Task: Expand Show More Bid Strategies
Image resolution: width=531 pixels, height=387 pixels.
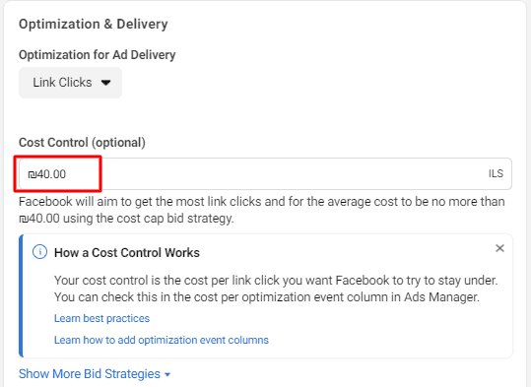Action: click(95, 374)
